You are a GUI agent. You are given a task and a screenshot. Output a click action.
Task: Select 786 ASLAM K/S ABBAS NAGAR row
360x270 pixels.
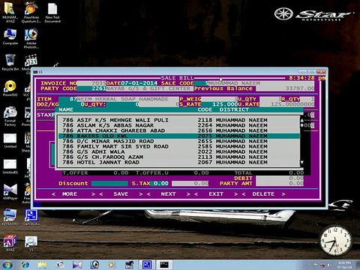tap(179, 125)
